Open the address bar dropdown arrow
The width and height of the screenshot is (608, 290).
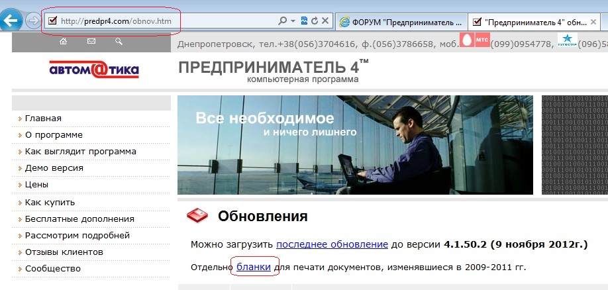[293, 21]
